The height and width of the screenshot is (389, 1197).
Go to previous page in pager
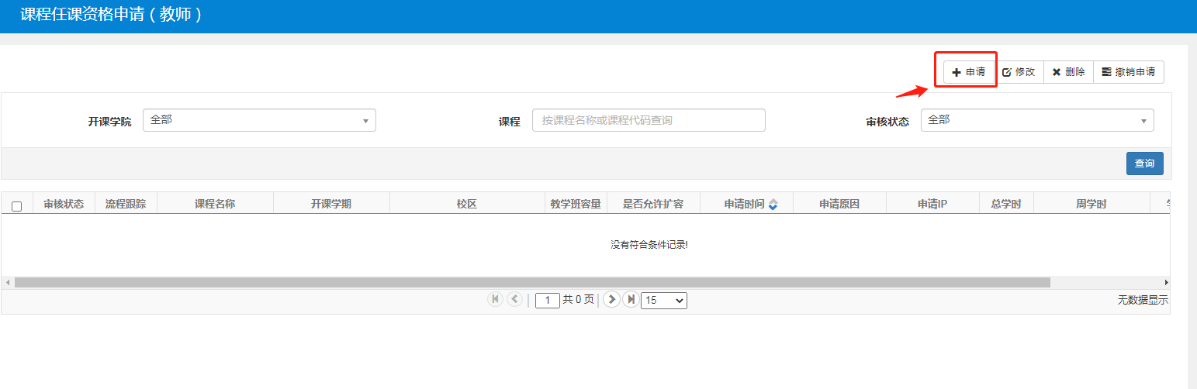tap(514, 299)
